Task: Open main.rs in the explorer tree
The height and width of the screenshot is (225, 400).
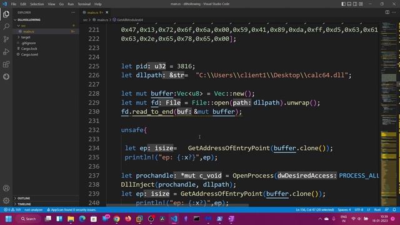Action: 29,31
